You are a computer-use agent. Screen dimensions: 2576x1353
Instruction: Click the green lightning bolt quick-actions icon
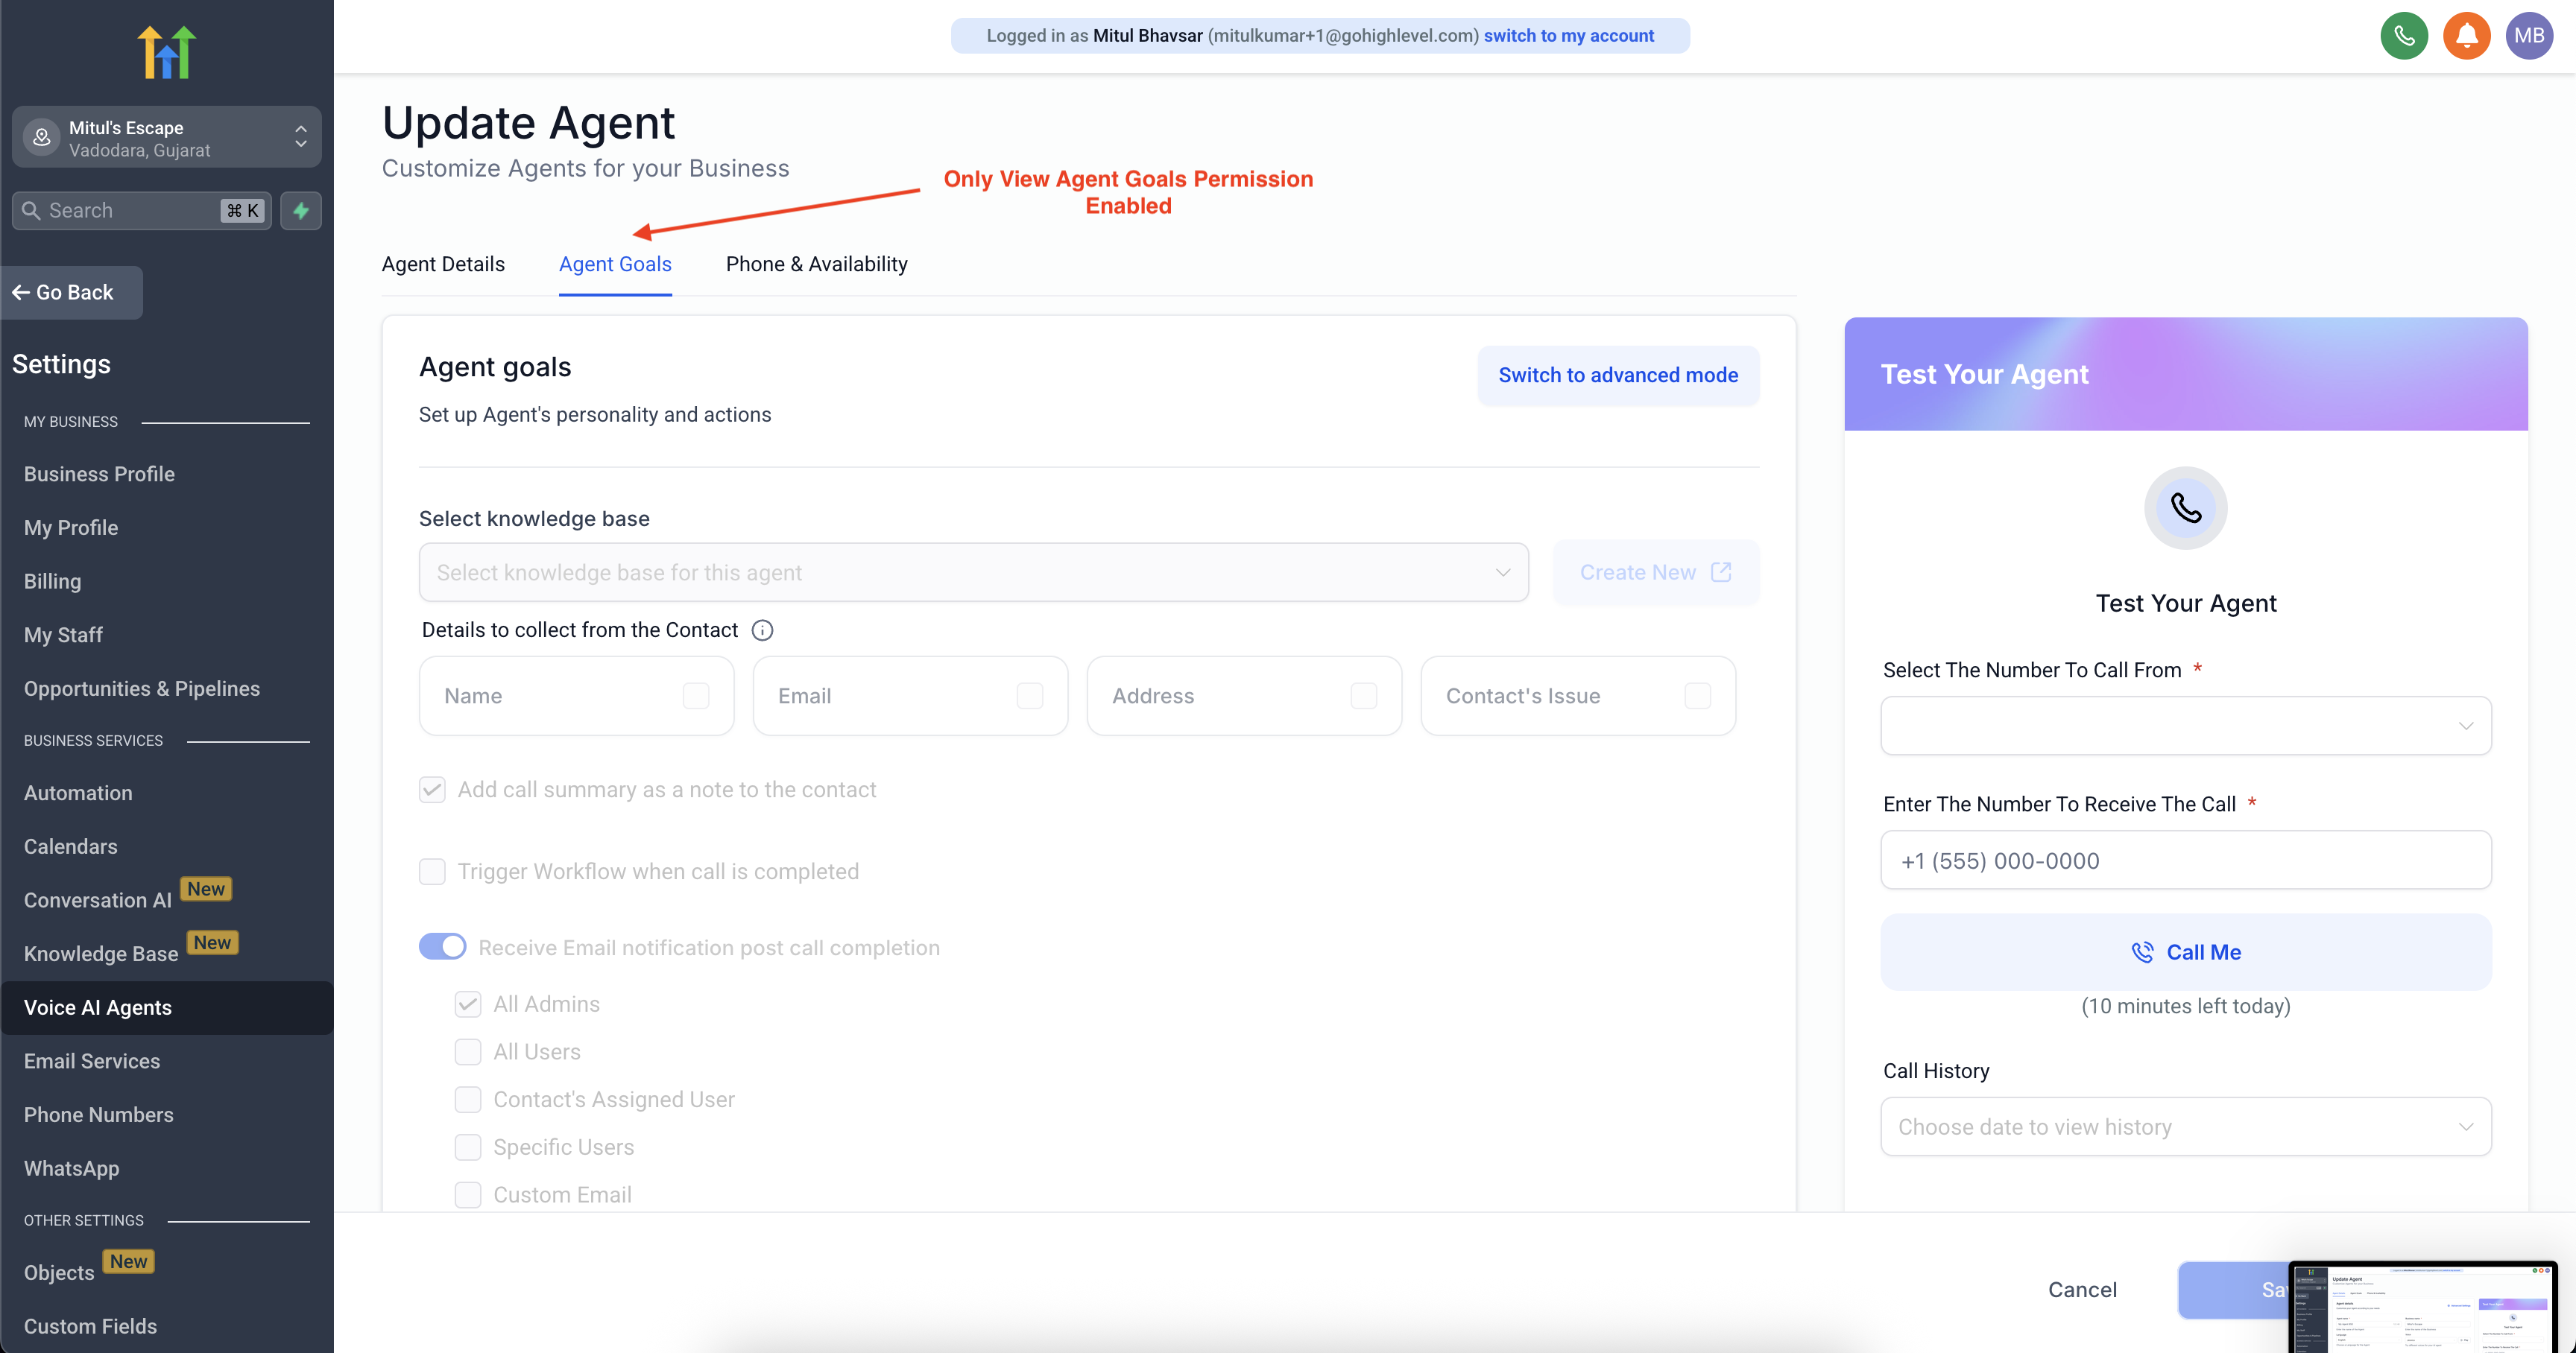tap(301, 210)
